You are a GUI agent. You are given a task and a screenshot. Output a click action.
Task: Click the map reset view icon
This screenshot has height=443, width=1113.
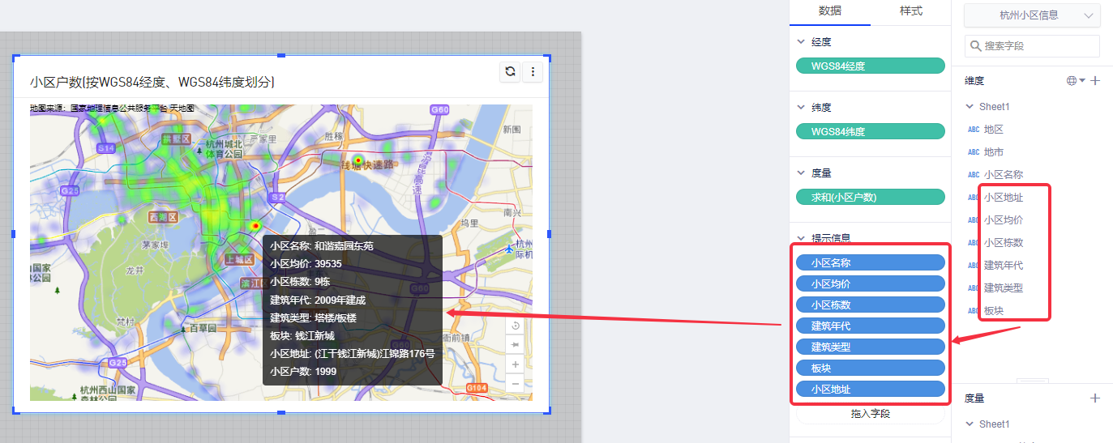(x=516, y=326)
